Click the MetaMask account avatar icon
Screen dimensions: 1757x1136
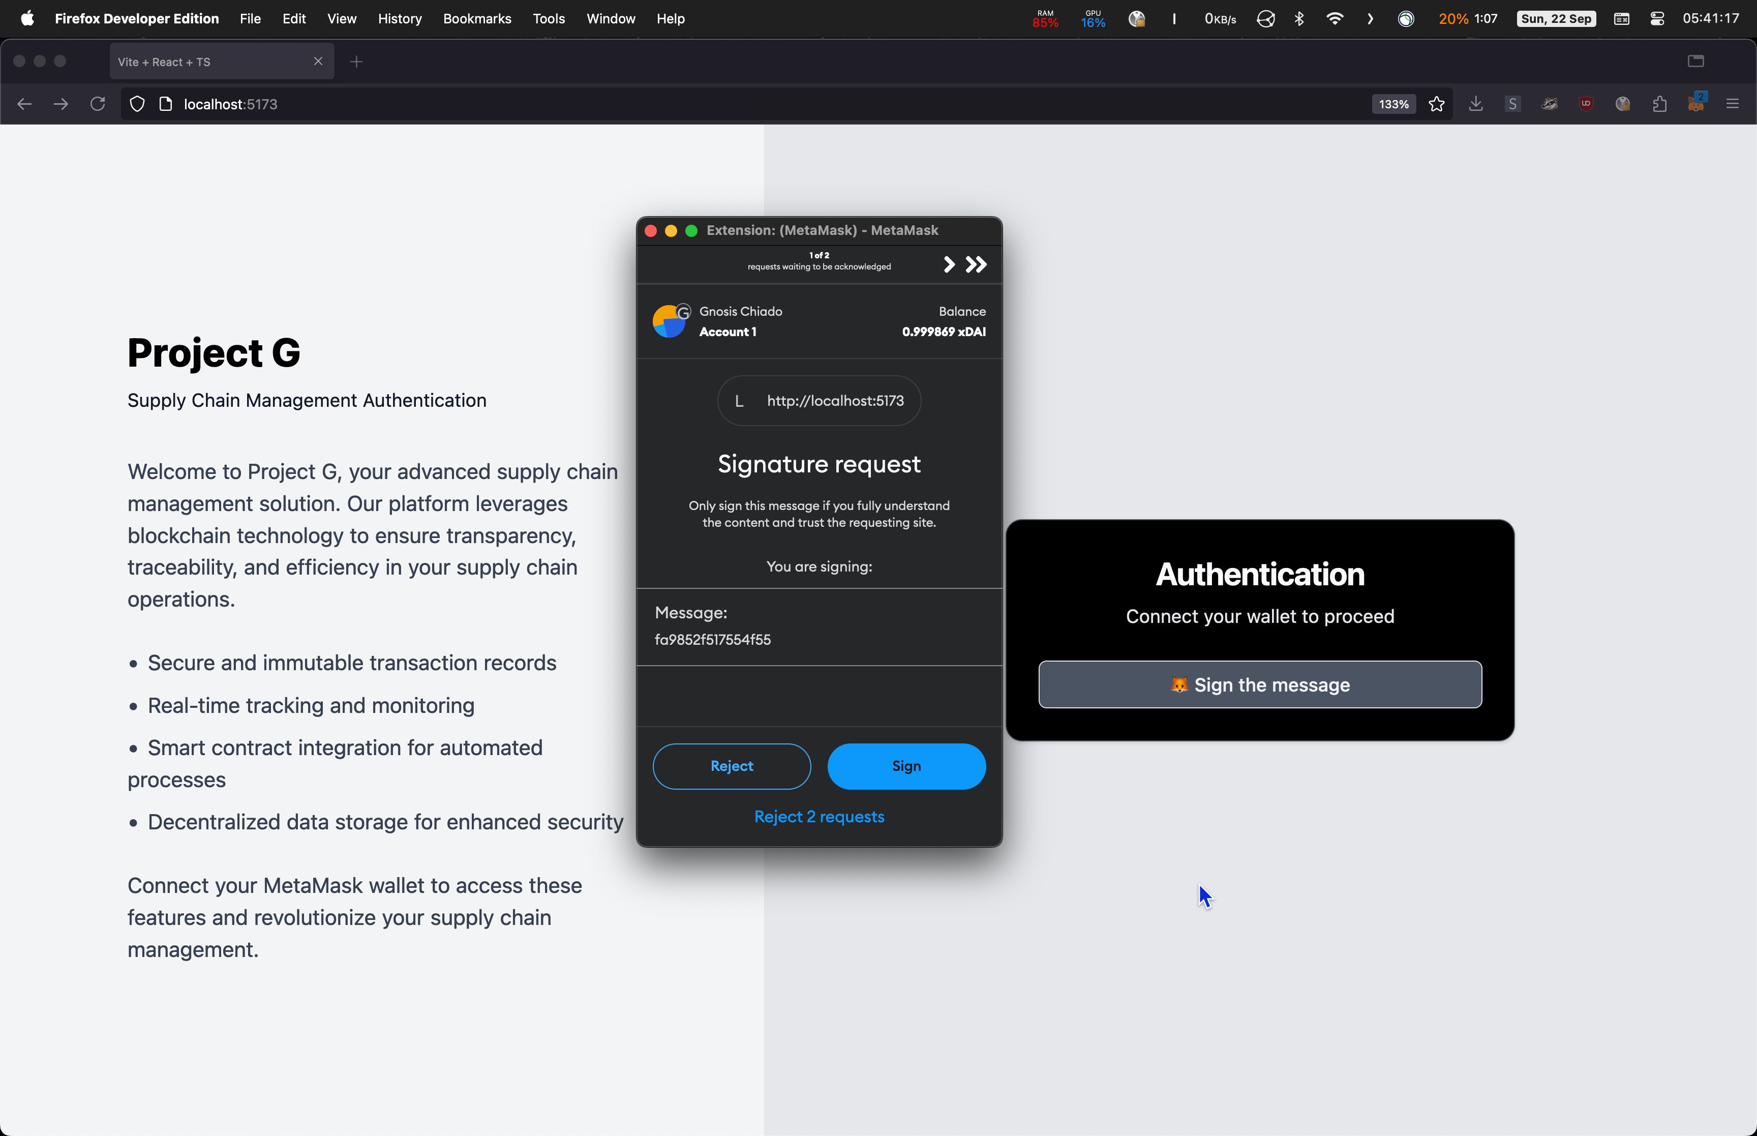pyautogui.click(x=670, y=321)
